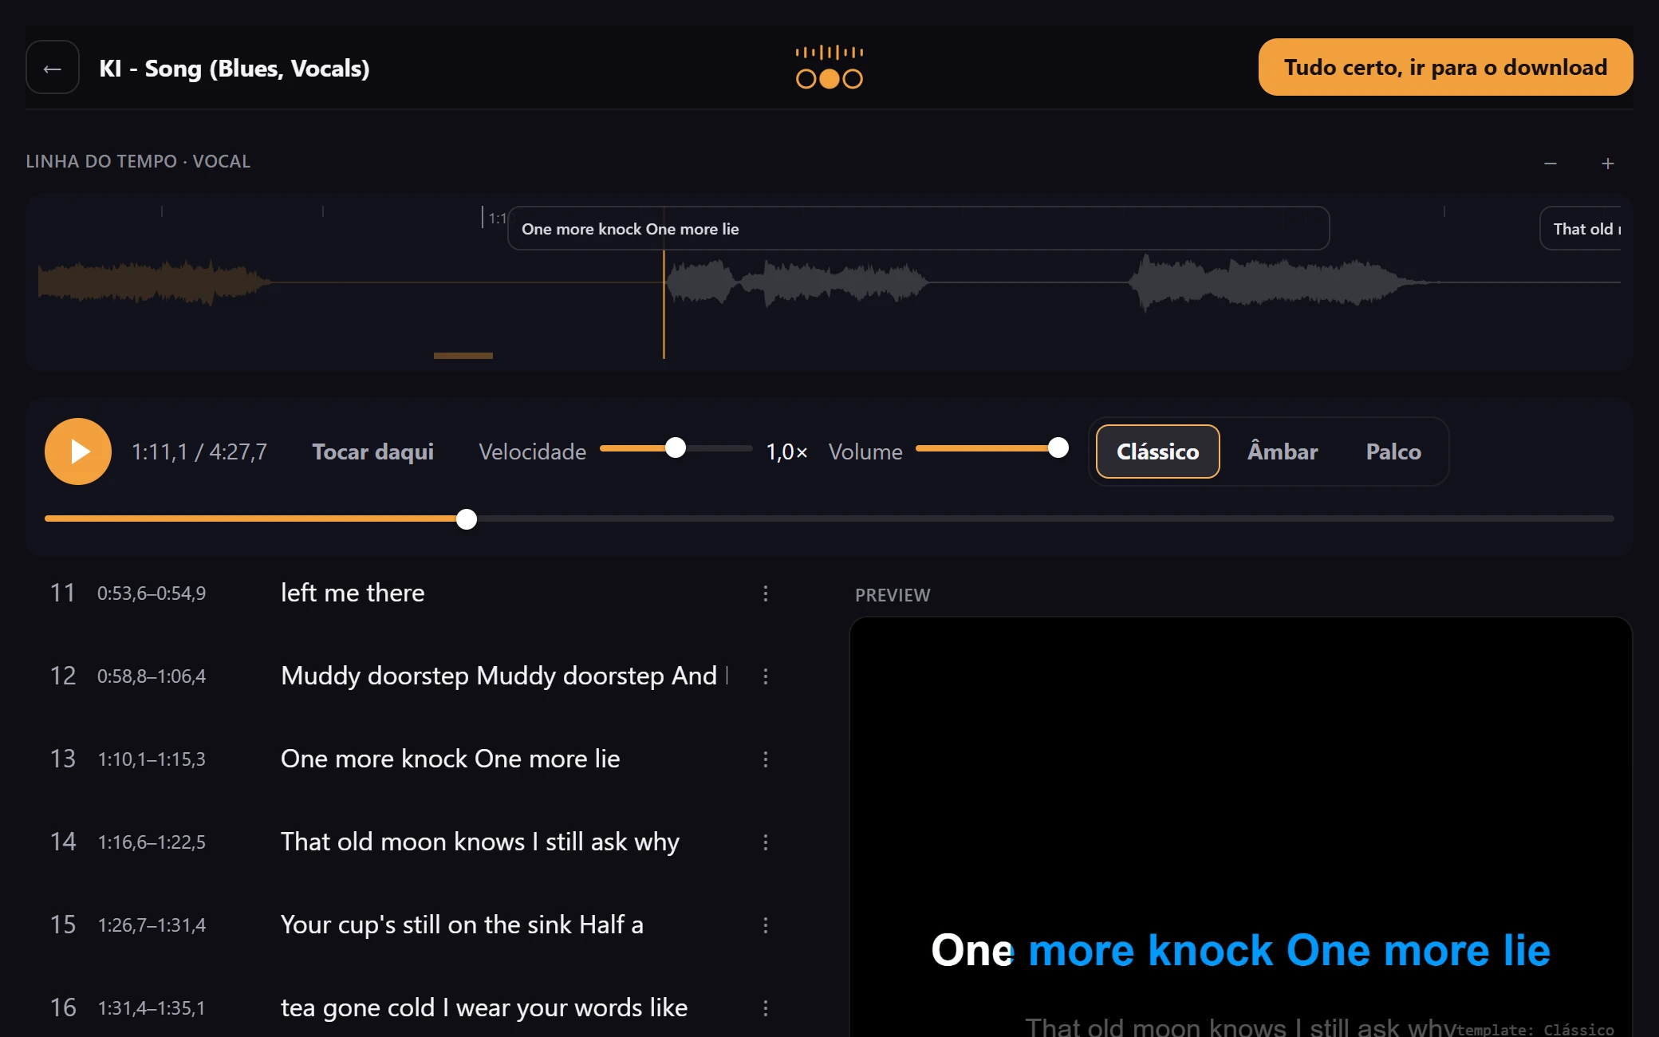1659x1037 pixels.
Task: Go back with the left arrow button
Action: tap(53, 68)
